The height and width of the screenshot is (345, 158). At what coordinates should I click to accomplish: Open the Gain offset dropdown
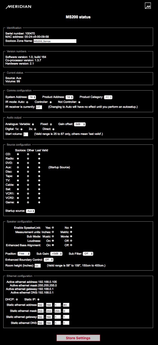(80, 124)
